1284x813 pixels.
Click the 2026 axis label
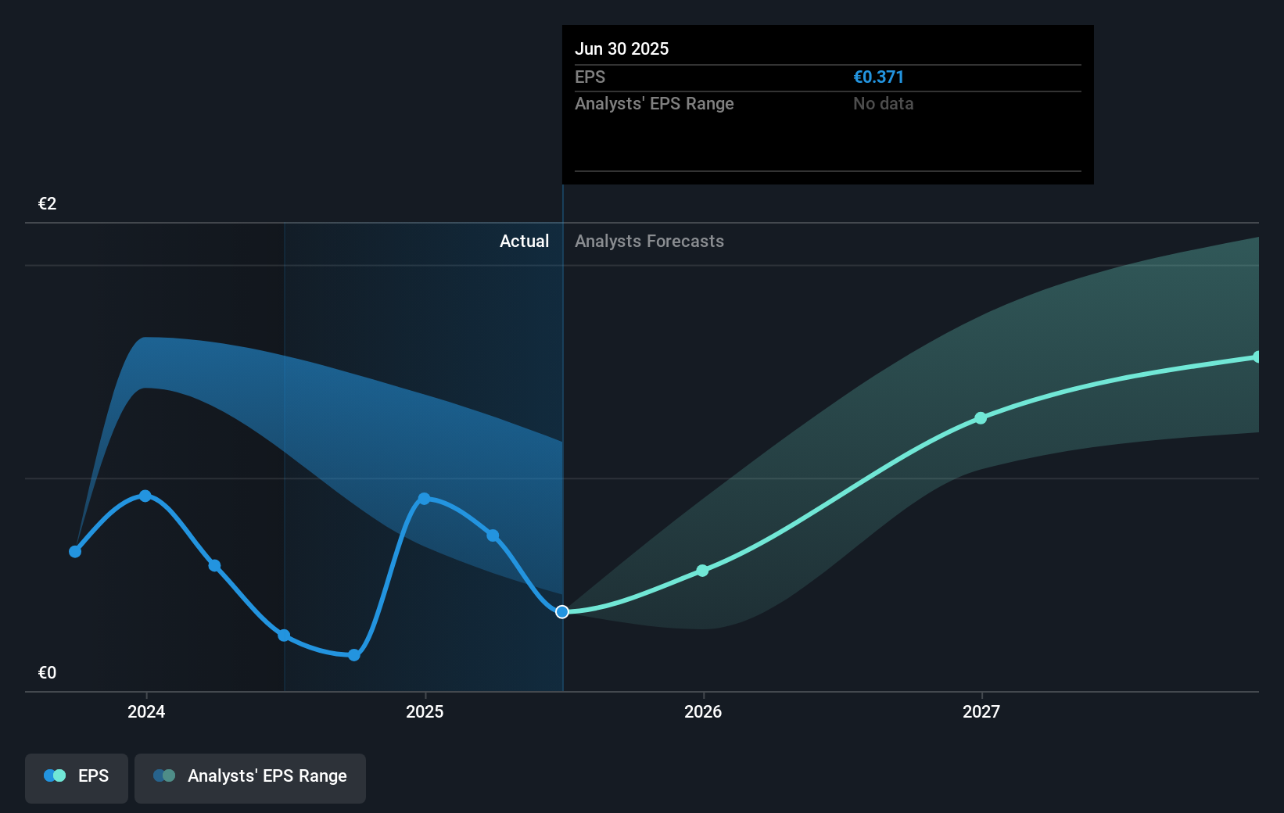(x=703, y=712)
